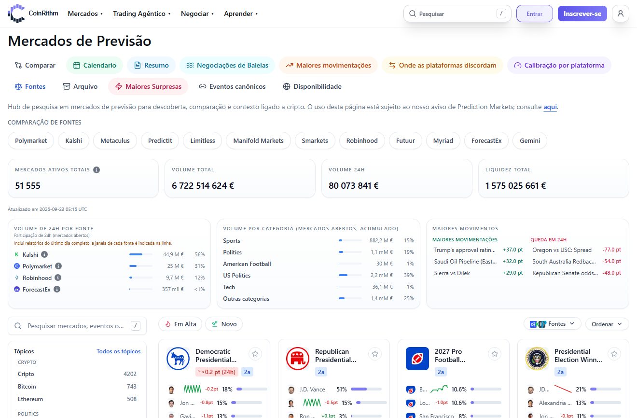Click the donkey Democratic party thumbnail
Screen dimensions: 637x418
(178, 359)
